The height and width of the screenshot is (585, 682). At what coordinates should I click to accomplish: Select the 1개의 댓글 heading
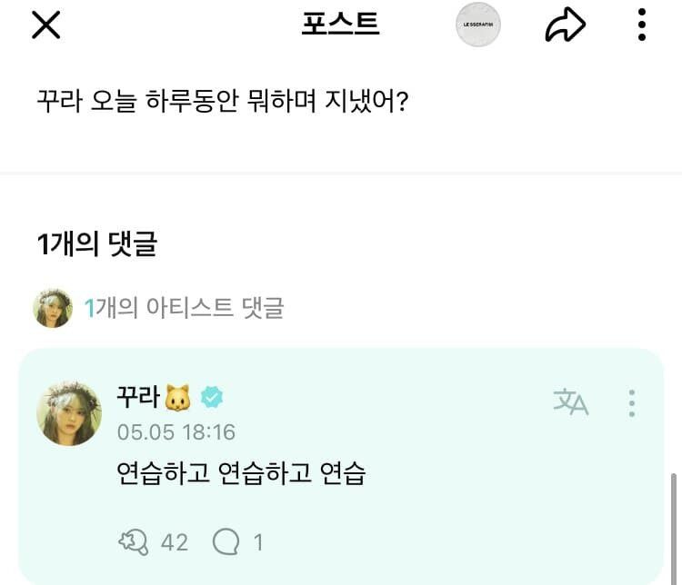coord(96,244)
